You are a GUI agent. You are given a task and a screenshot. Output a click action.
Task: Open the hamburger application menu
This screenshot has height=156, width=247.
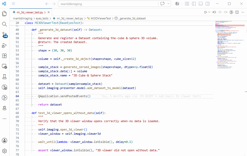coord(13,4)
